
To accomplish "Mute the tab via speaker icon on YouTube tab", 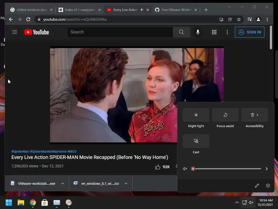I will 142,10.
